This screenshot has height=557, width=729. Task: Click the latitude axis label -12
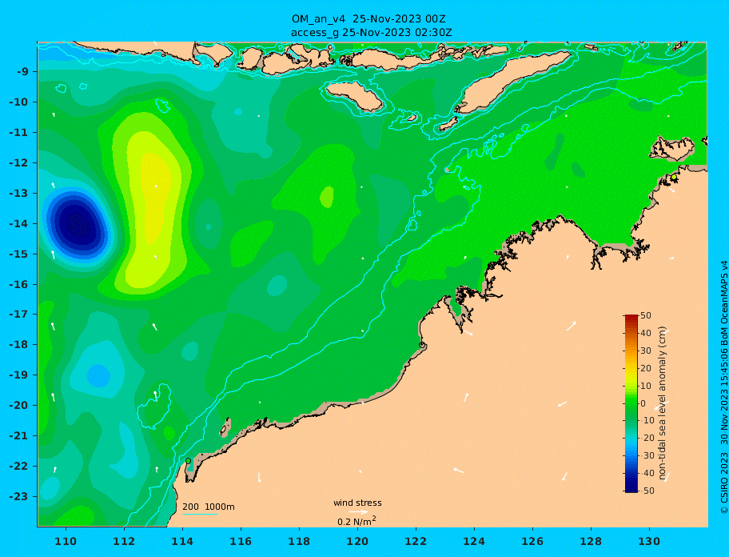point(18,163)
